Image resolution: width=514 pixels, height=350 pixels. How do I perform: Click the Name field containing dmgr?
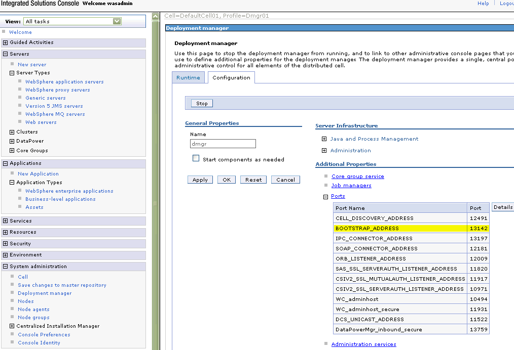click(223, 143)
